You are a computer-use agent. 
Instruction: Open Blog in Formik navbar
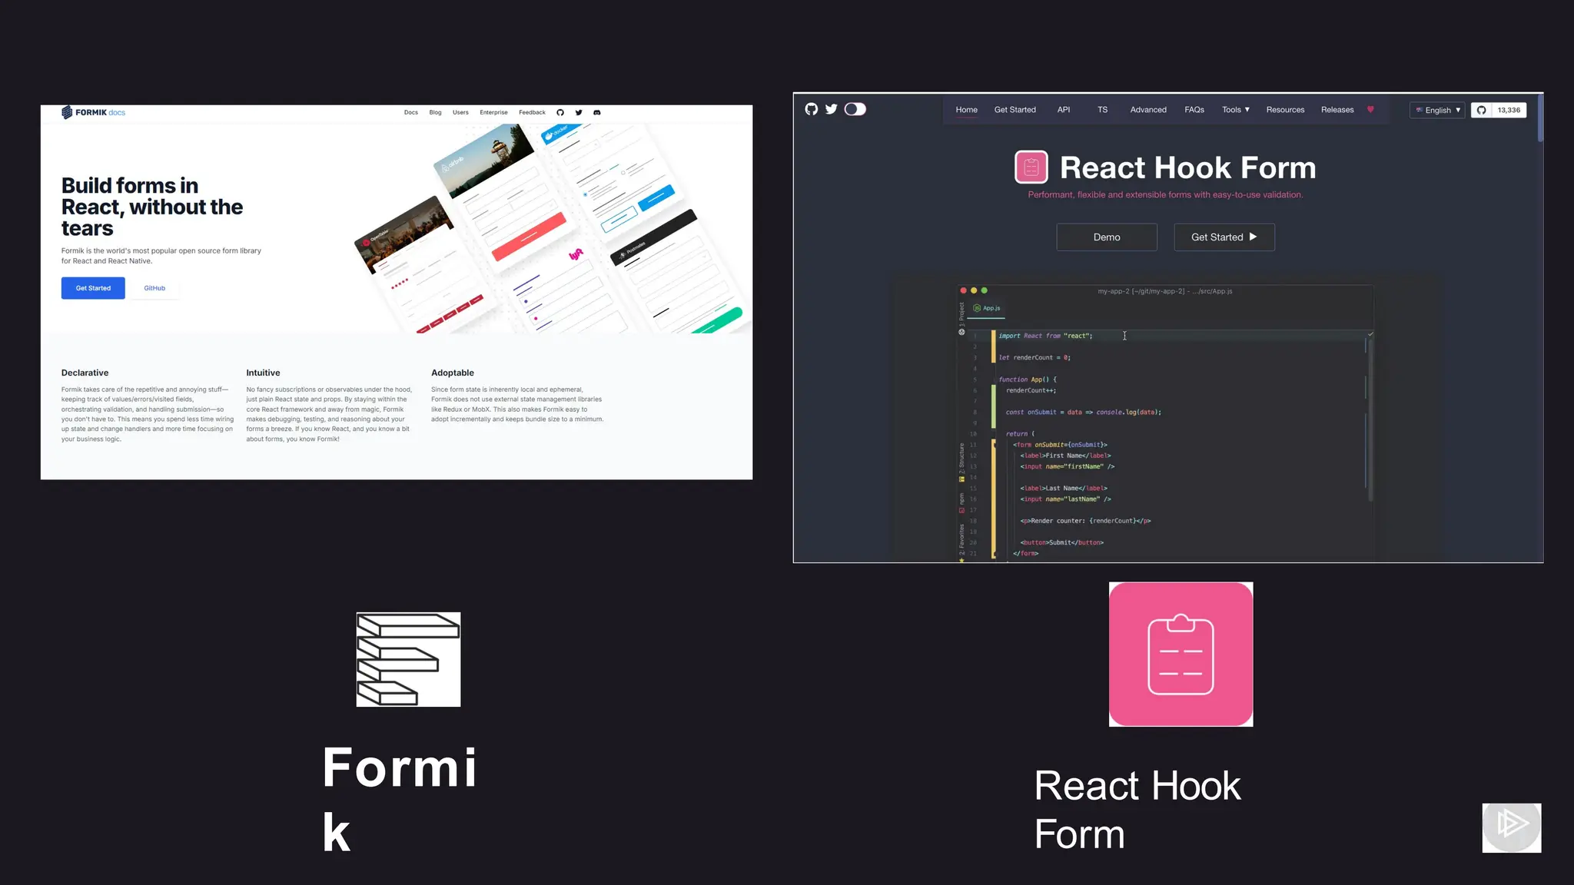click(435, 112)
